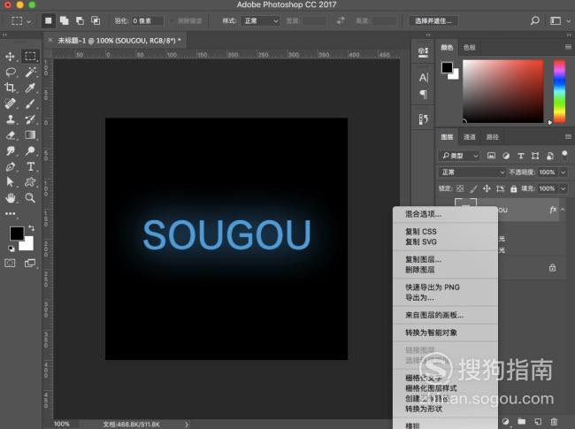Select the Lasso tool
Image resolution: width=575 pixels, height=429 pixels.
coord(11,72)
